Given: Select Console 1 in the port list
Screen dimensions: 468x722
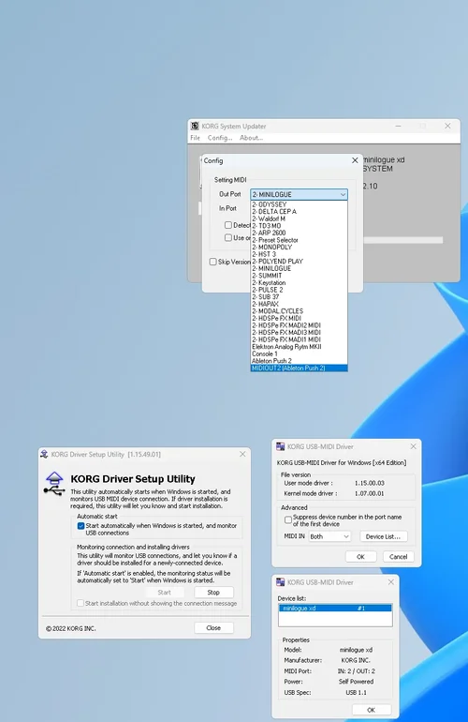Looking at the screenshot, I should pyautogui.click(x=299, y=353).
